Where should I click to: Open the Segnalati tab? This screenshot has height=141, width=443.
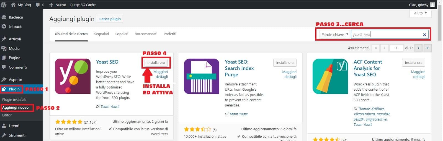click(x=101, y=34)
